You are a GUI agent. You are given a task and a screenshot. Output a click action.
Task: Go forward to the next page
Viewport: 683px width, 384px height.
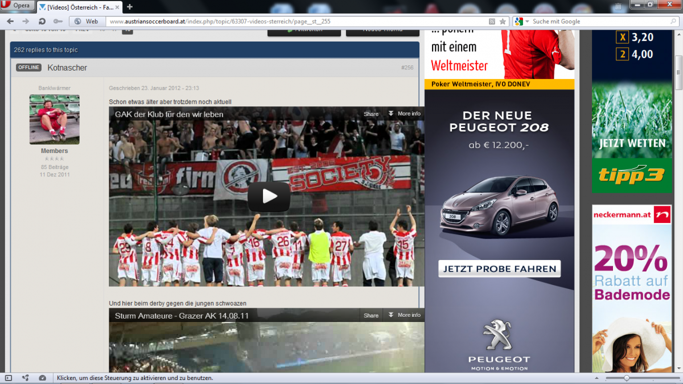(x=26, y=21)
